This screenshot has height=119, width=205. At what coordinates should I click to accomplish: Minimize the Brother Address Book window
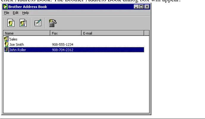click(136, 7)
